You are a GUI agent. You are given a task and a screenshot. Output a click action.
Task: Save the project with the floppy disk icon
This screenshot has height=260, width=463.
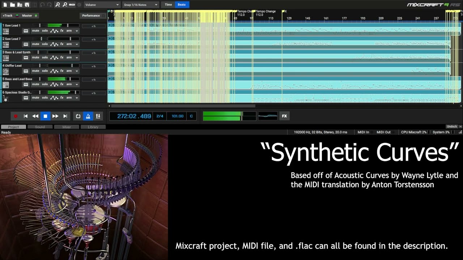(x=27, y=5)
